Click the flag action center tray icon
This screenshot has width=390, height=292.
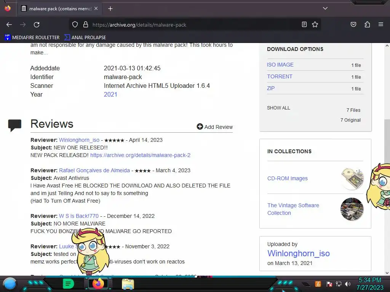(x=329, y=284)
